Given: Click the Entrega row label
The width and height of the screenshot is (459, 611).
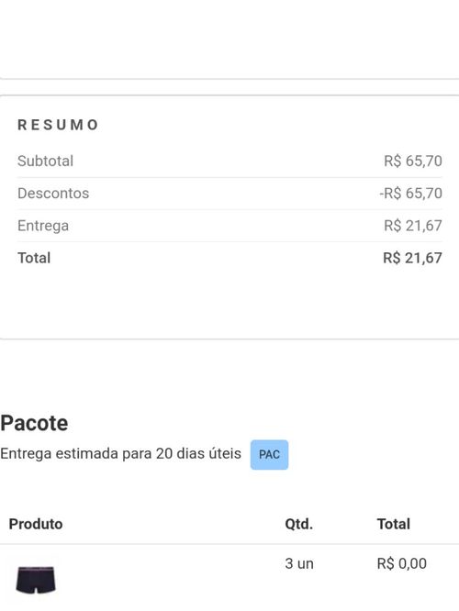Looking at the screenshot, I should tap(43, 226).
